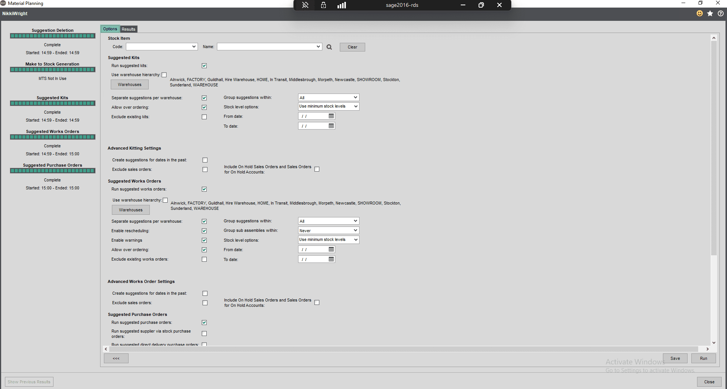727x389 pixels.
Task: Click the Clear button
Action: coord(352,47)
